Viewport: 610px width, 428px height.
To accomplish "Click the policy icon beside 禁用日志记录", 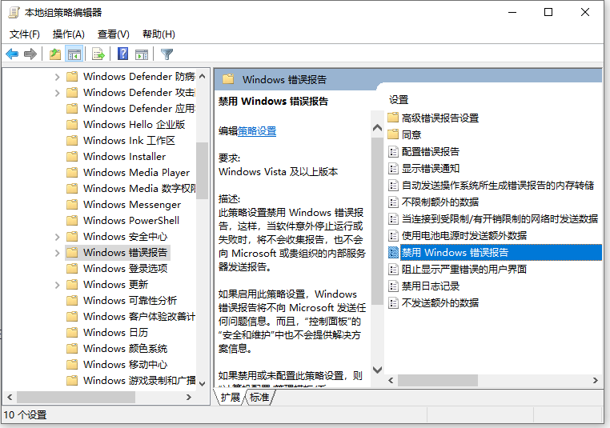I will point(393,286).
